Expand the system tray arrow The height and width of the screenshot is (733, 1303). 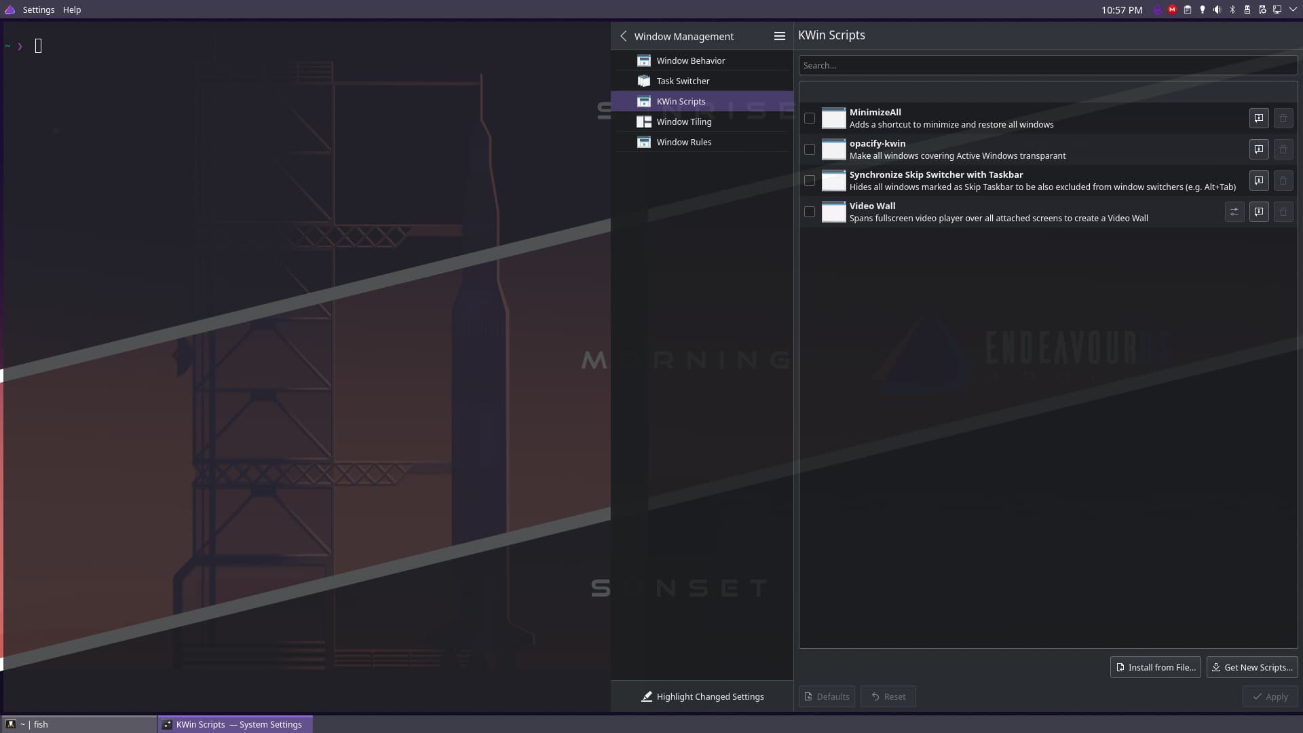pos(1293,10)
